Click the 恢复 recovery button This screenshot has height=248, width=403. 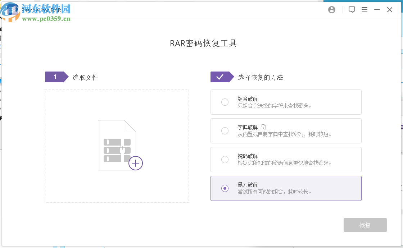coord(365,225)
